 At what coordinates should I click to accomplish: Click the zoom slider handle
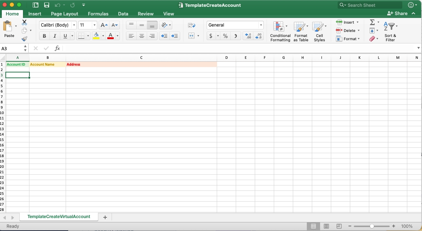coord(372,226)
